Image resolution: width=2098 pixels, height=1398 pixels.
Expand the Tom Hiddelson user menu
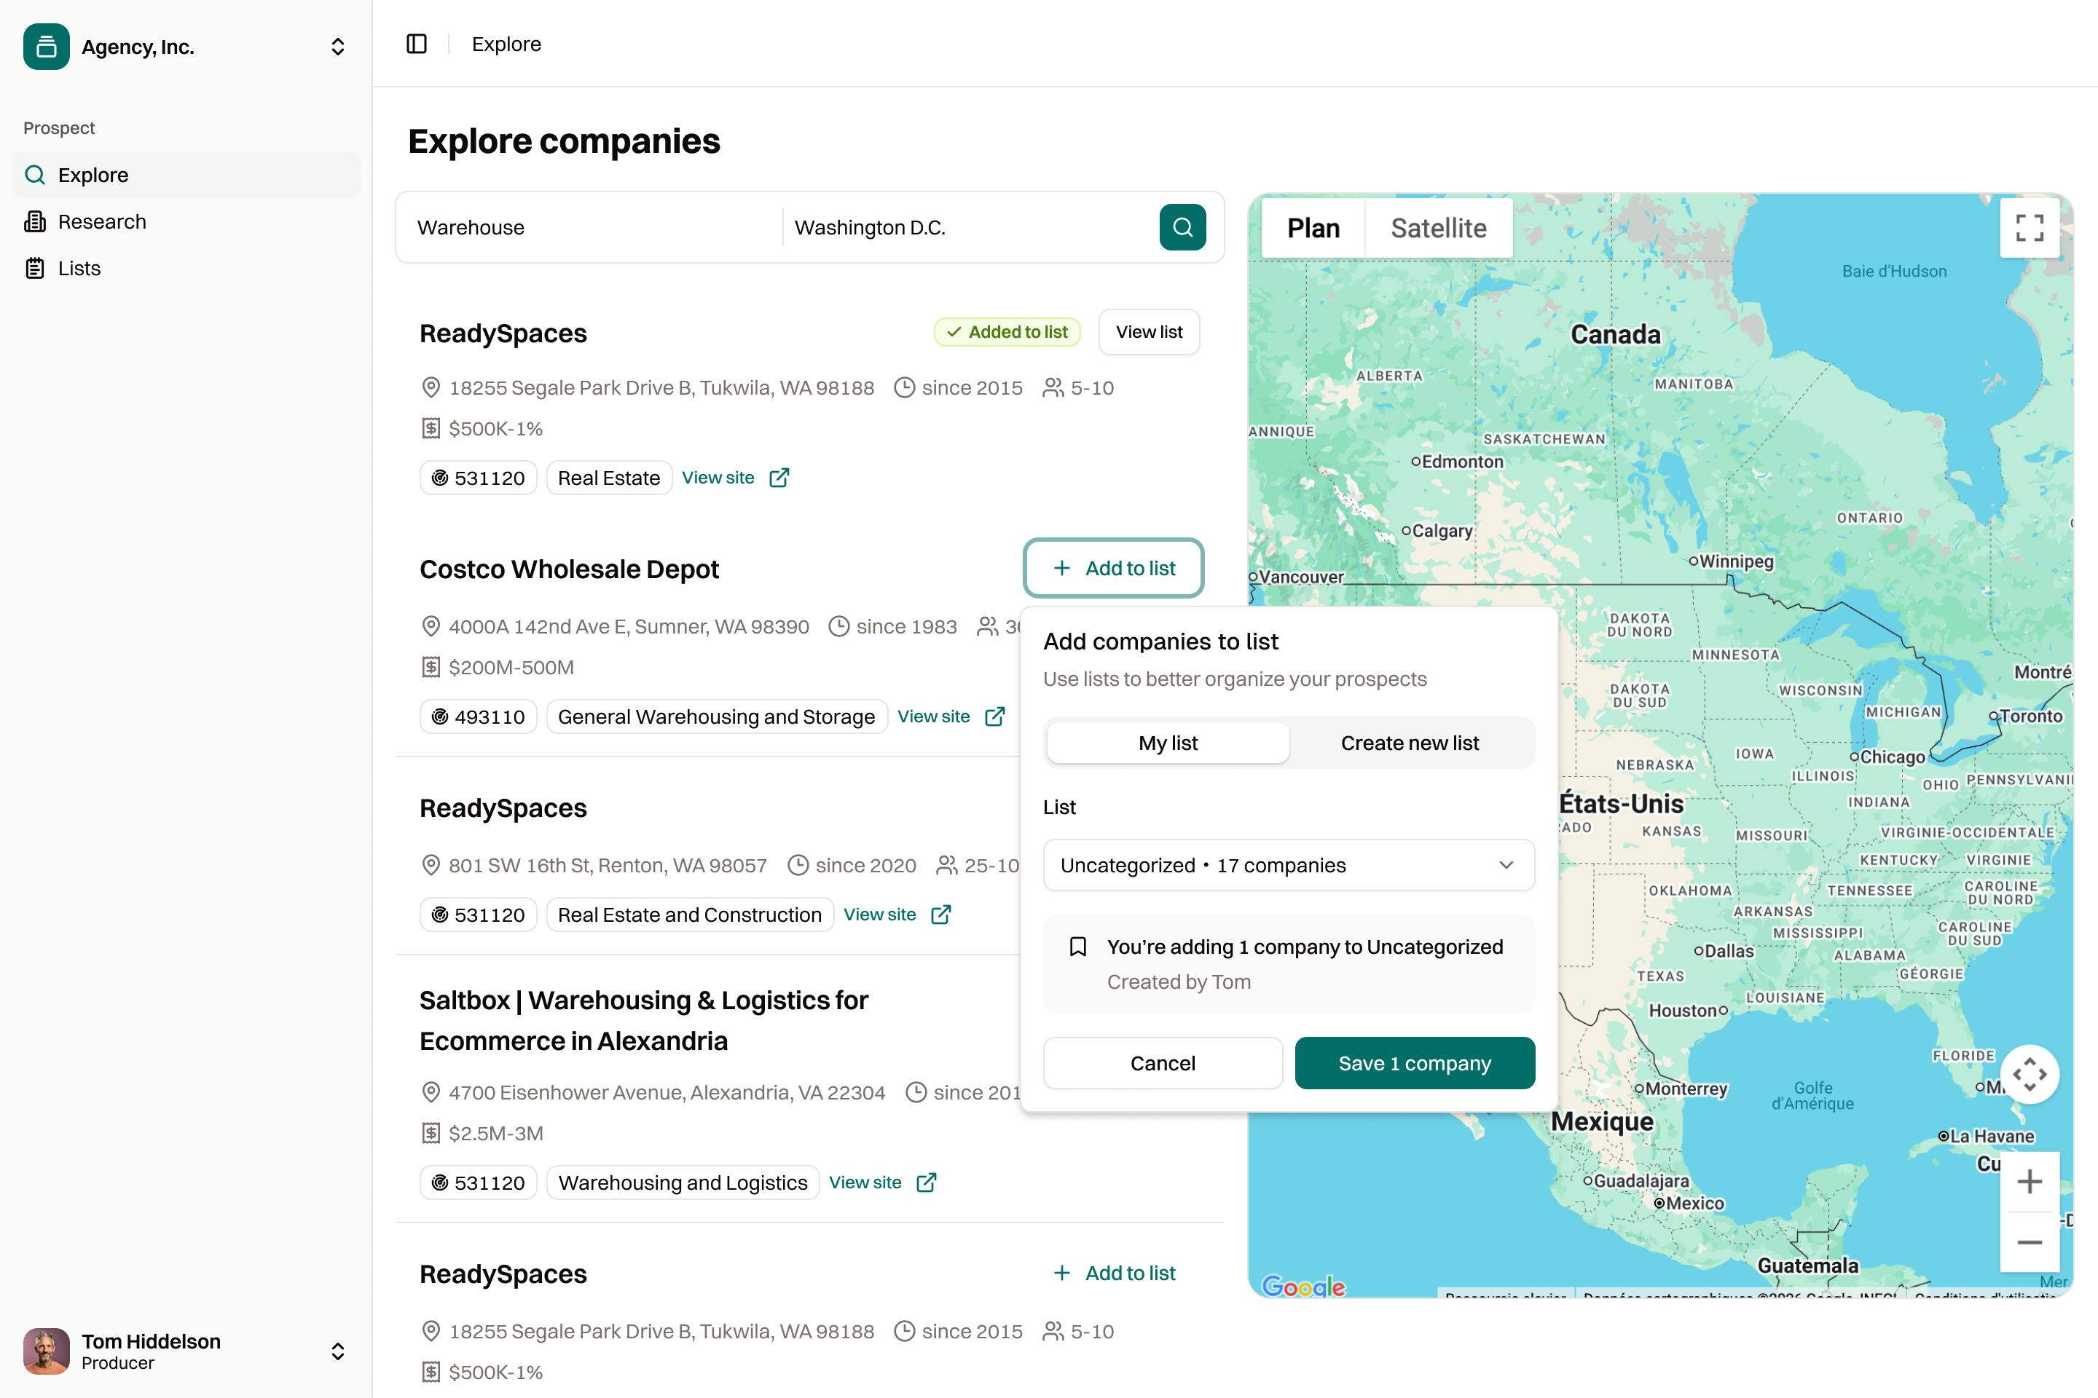click(337, 1351)
